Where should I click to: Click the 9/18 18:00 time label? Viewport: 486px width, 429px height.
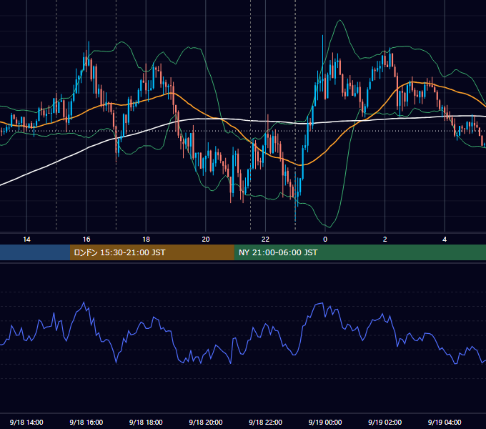pos(146,422)
